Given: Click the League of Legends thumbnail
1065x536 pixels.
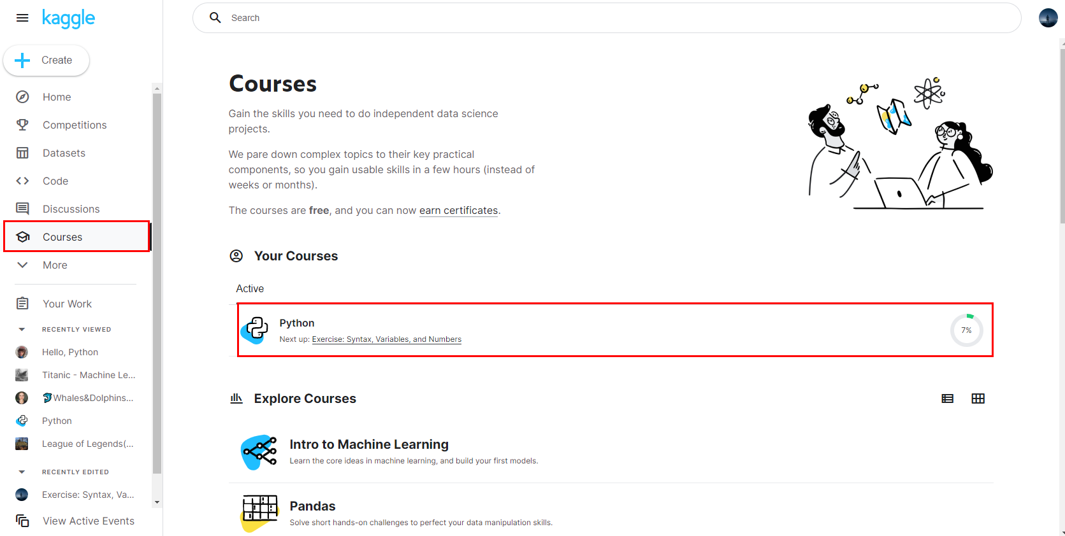Looking at the screenshot, I should (x=22, y=444).
